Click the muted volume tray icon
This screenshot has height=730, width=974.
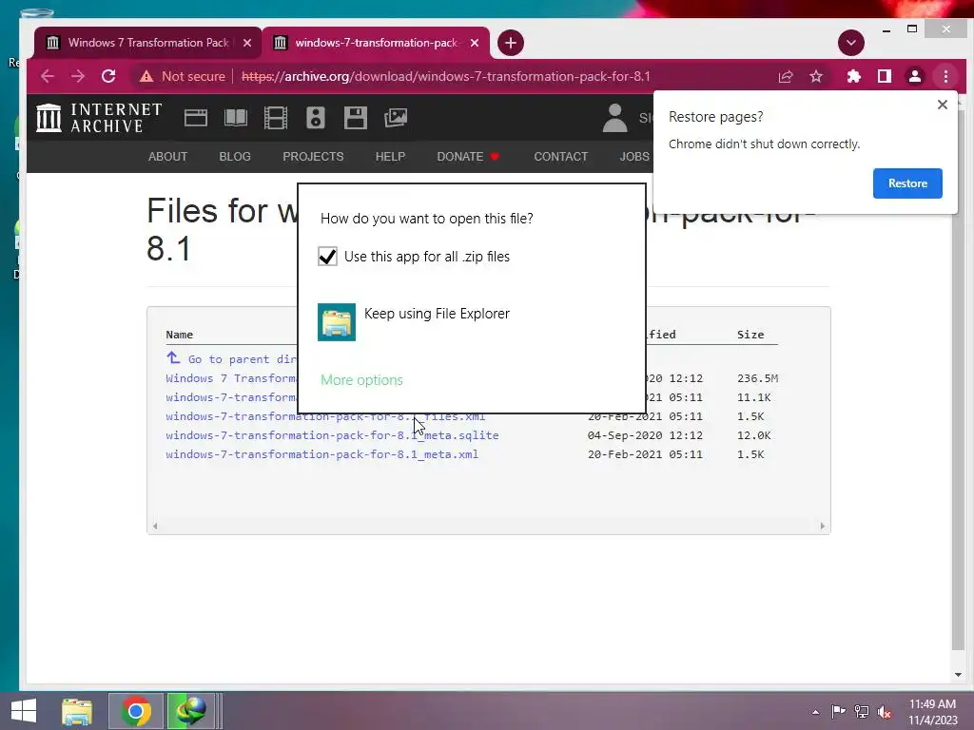(886, 711)
